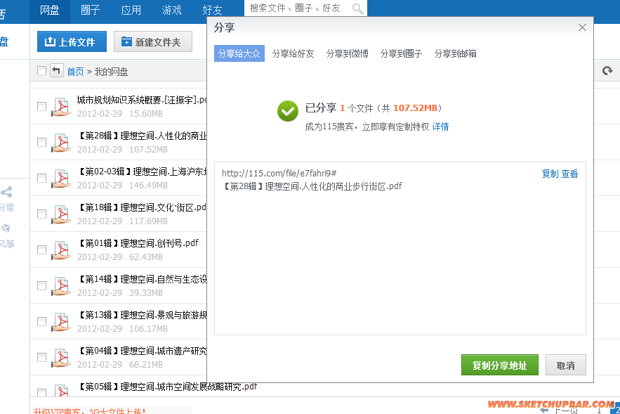620x414 pixels.
Task: Check the box for 【第13辑】景观与旅游 file
Action: [41, 321]
